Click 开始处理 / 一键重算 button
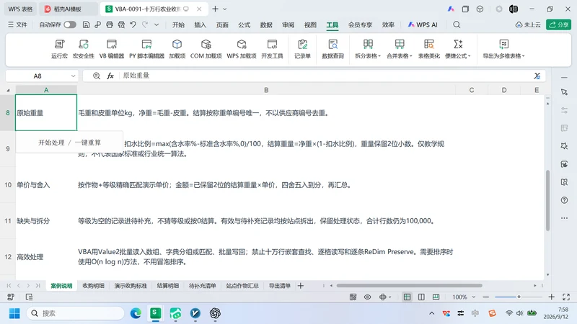The height and width of the screenshot is (324, 577). pos(69,143)
